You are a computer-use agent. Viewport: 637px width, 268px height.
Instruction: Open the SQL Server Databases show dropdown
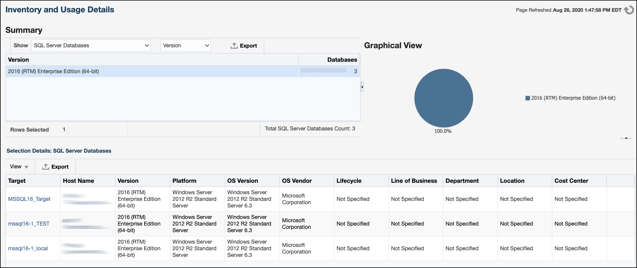pos(91,45)
